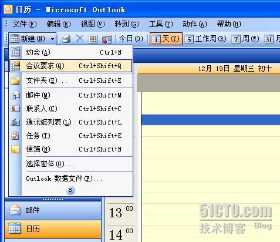280x242 pixels.
Task: Choose 文件夹(E)... menu entry
Action: point(71,80)
